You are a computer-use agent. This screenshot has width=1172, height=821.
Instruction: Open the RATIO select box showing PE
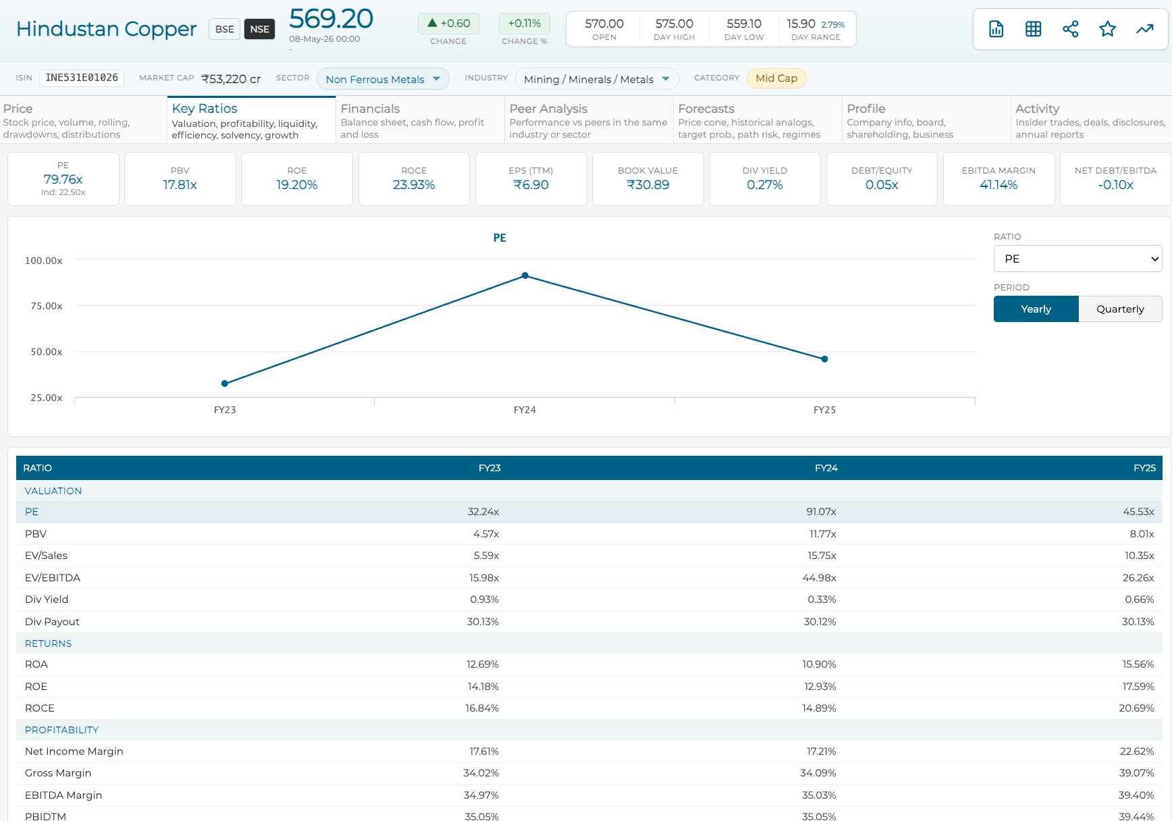click(1077, 259)
